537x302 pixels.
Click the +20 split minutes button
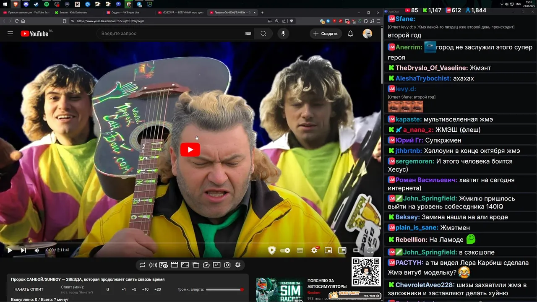click(x=158, y=289)
